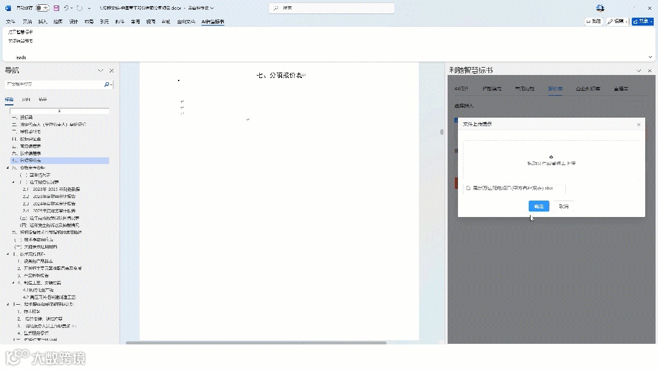Image resolution: width=658 pixels, height=370 pixels.
Task: Click the Undo arrow icon
Action: click(66, 8)
